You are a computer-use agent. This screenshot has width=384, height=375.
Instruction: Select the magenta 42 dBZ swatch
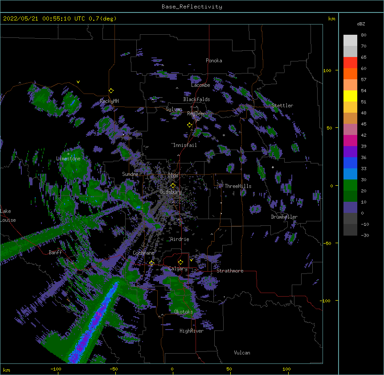350,140
